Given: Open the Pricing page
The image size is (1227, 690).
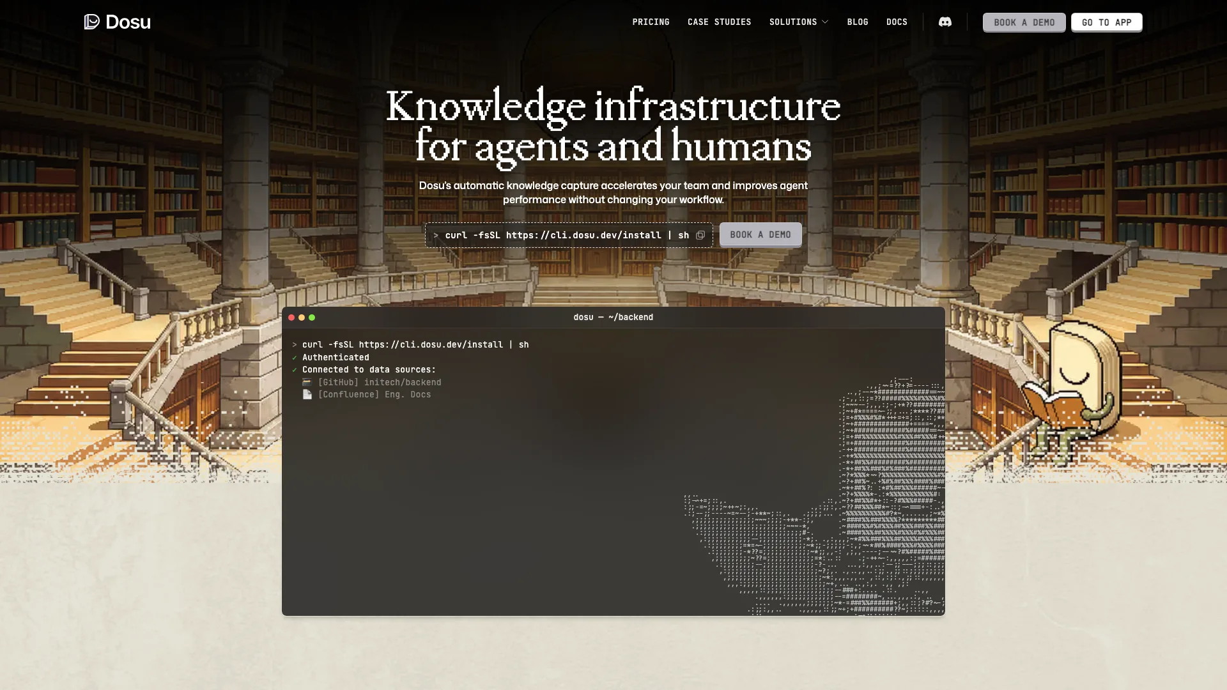Looking at the screenshot, I should 651,22.
